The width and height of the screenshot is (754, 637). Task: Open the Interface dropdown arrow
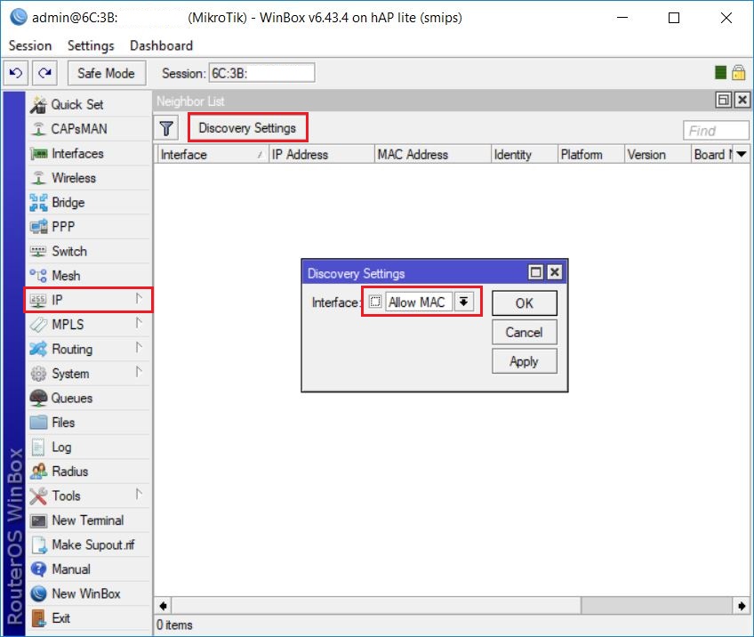(x=463, y=302)
